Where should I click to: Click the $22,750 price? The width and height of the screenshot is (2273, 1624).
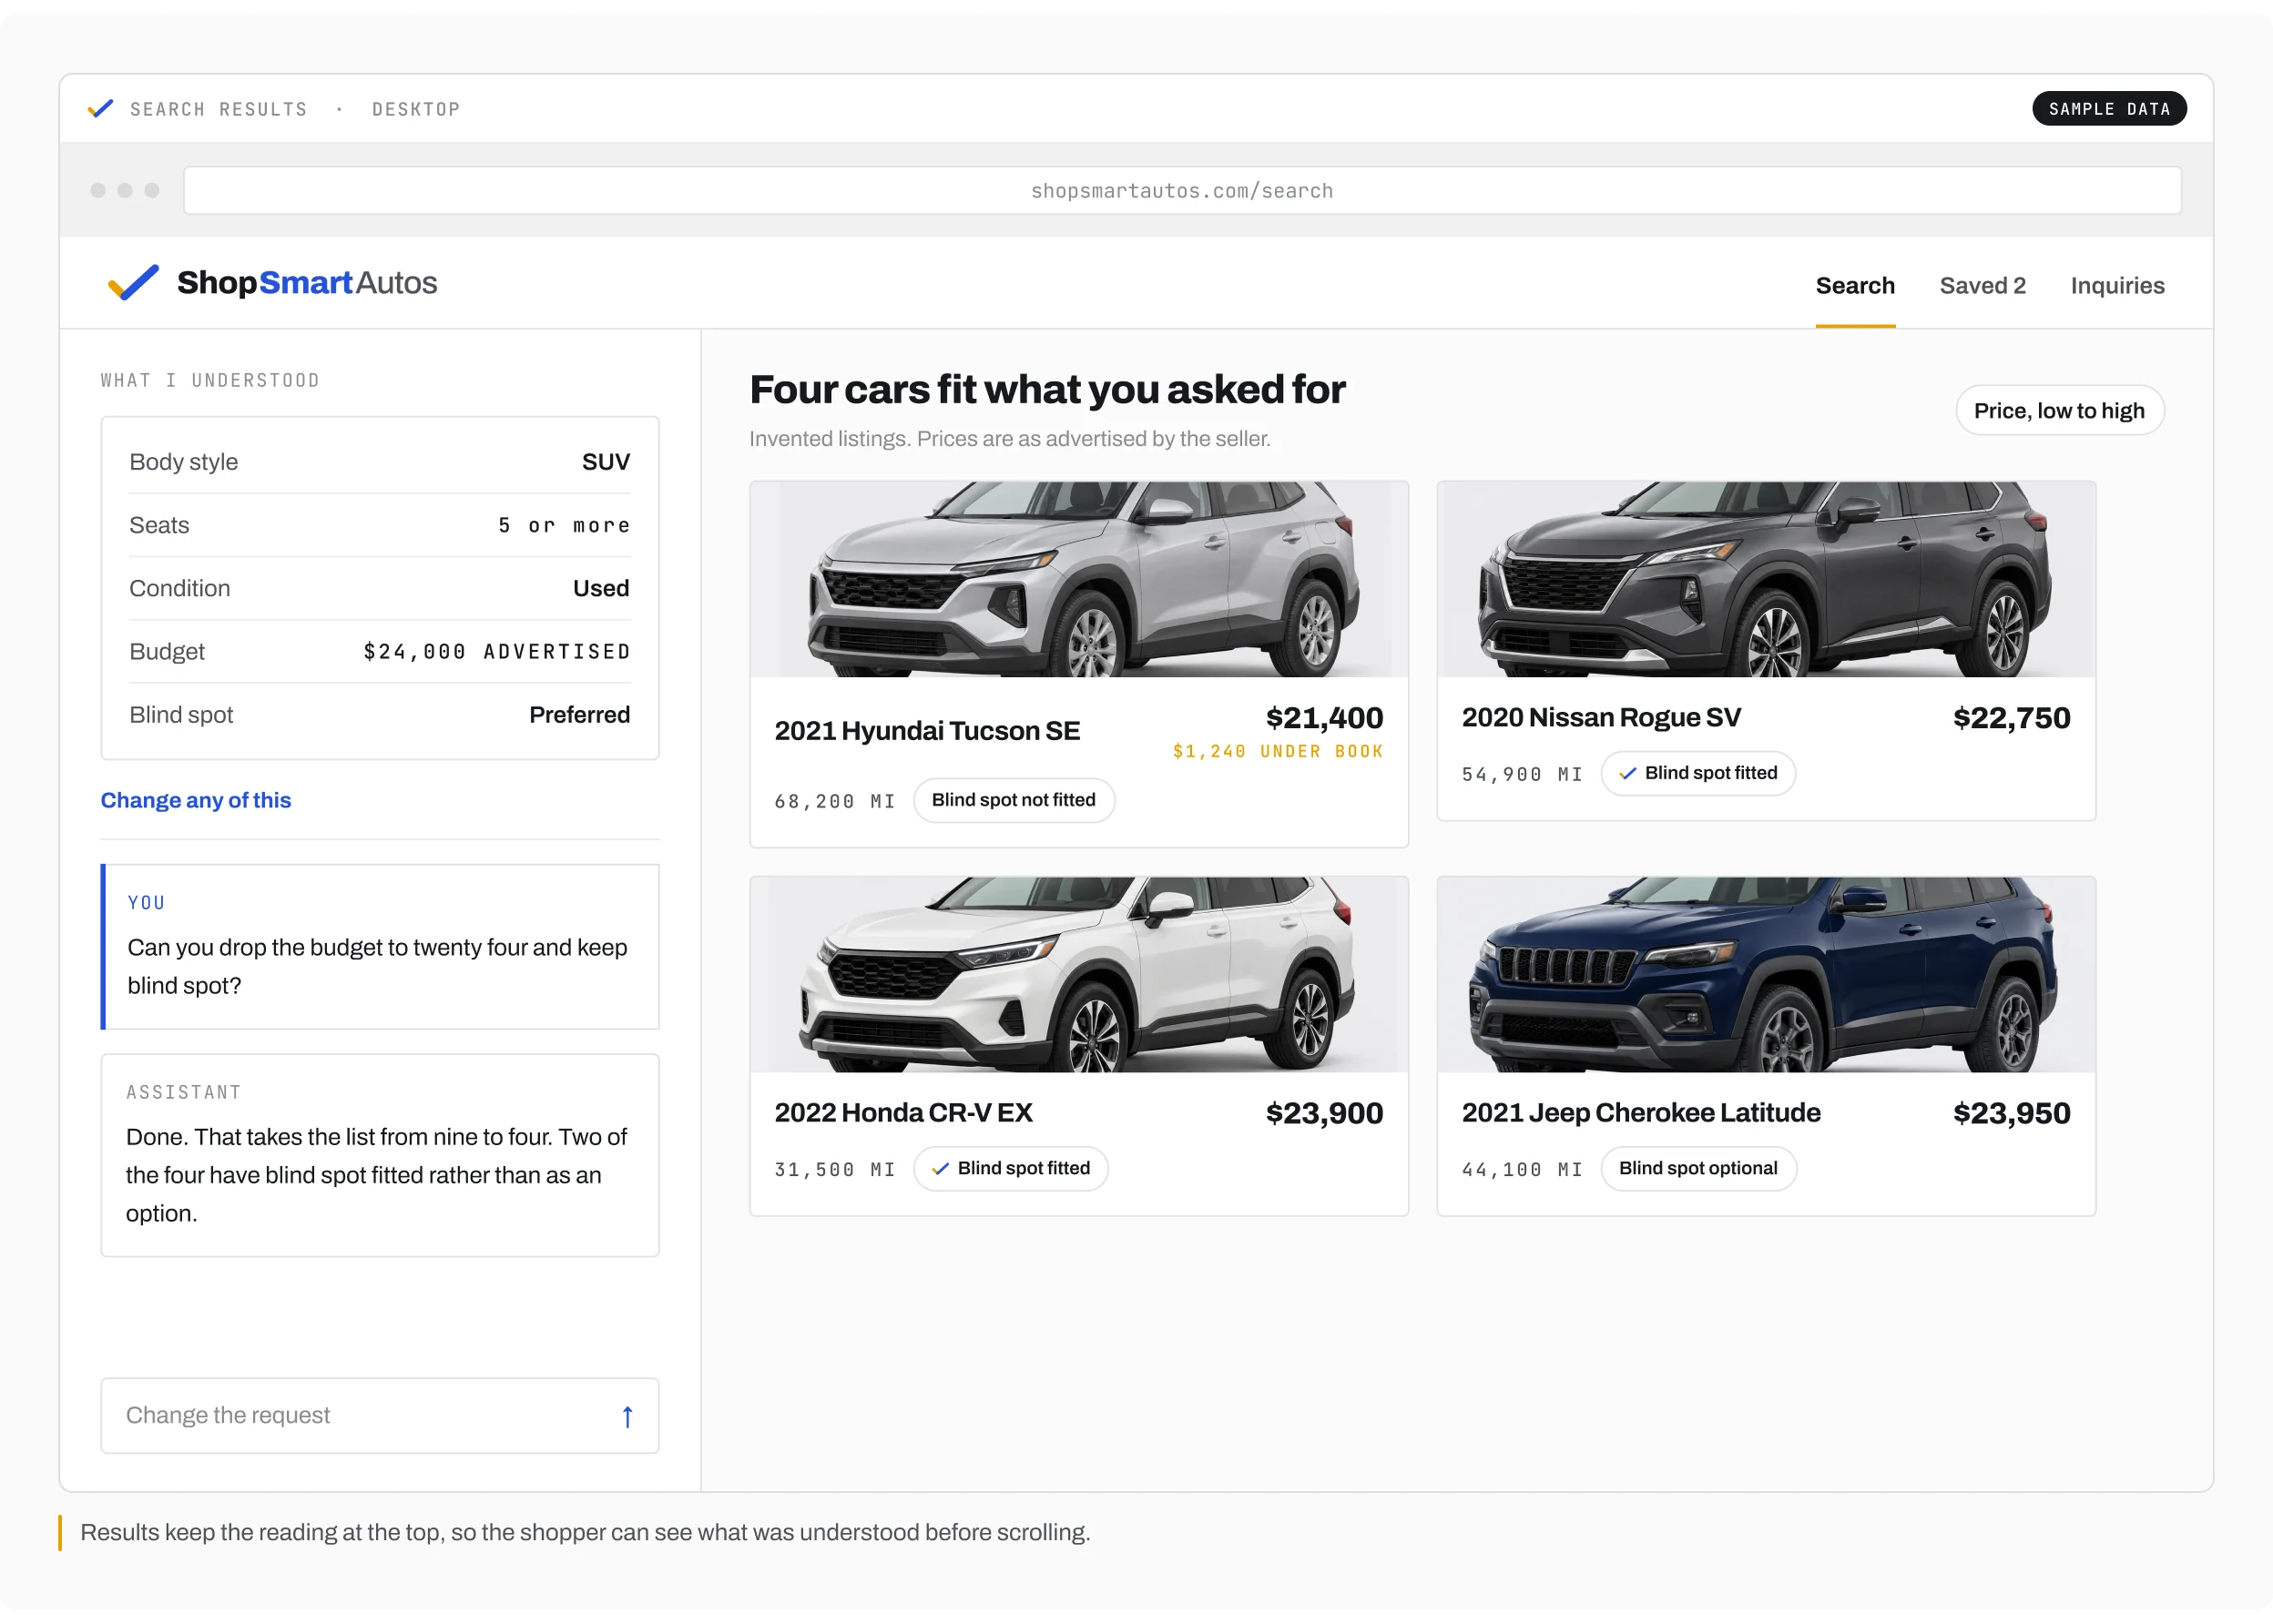pos(2011,718)
